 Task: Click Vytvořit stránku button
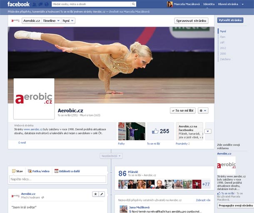(230, 20)
